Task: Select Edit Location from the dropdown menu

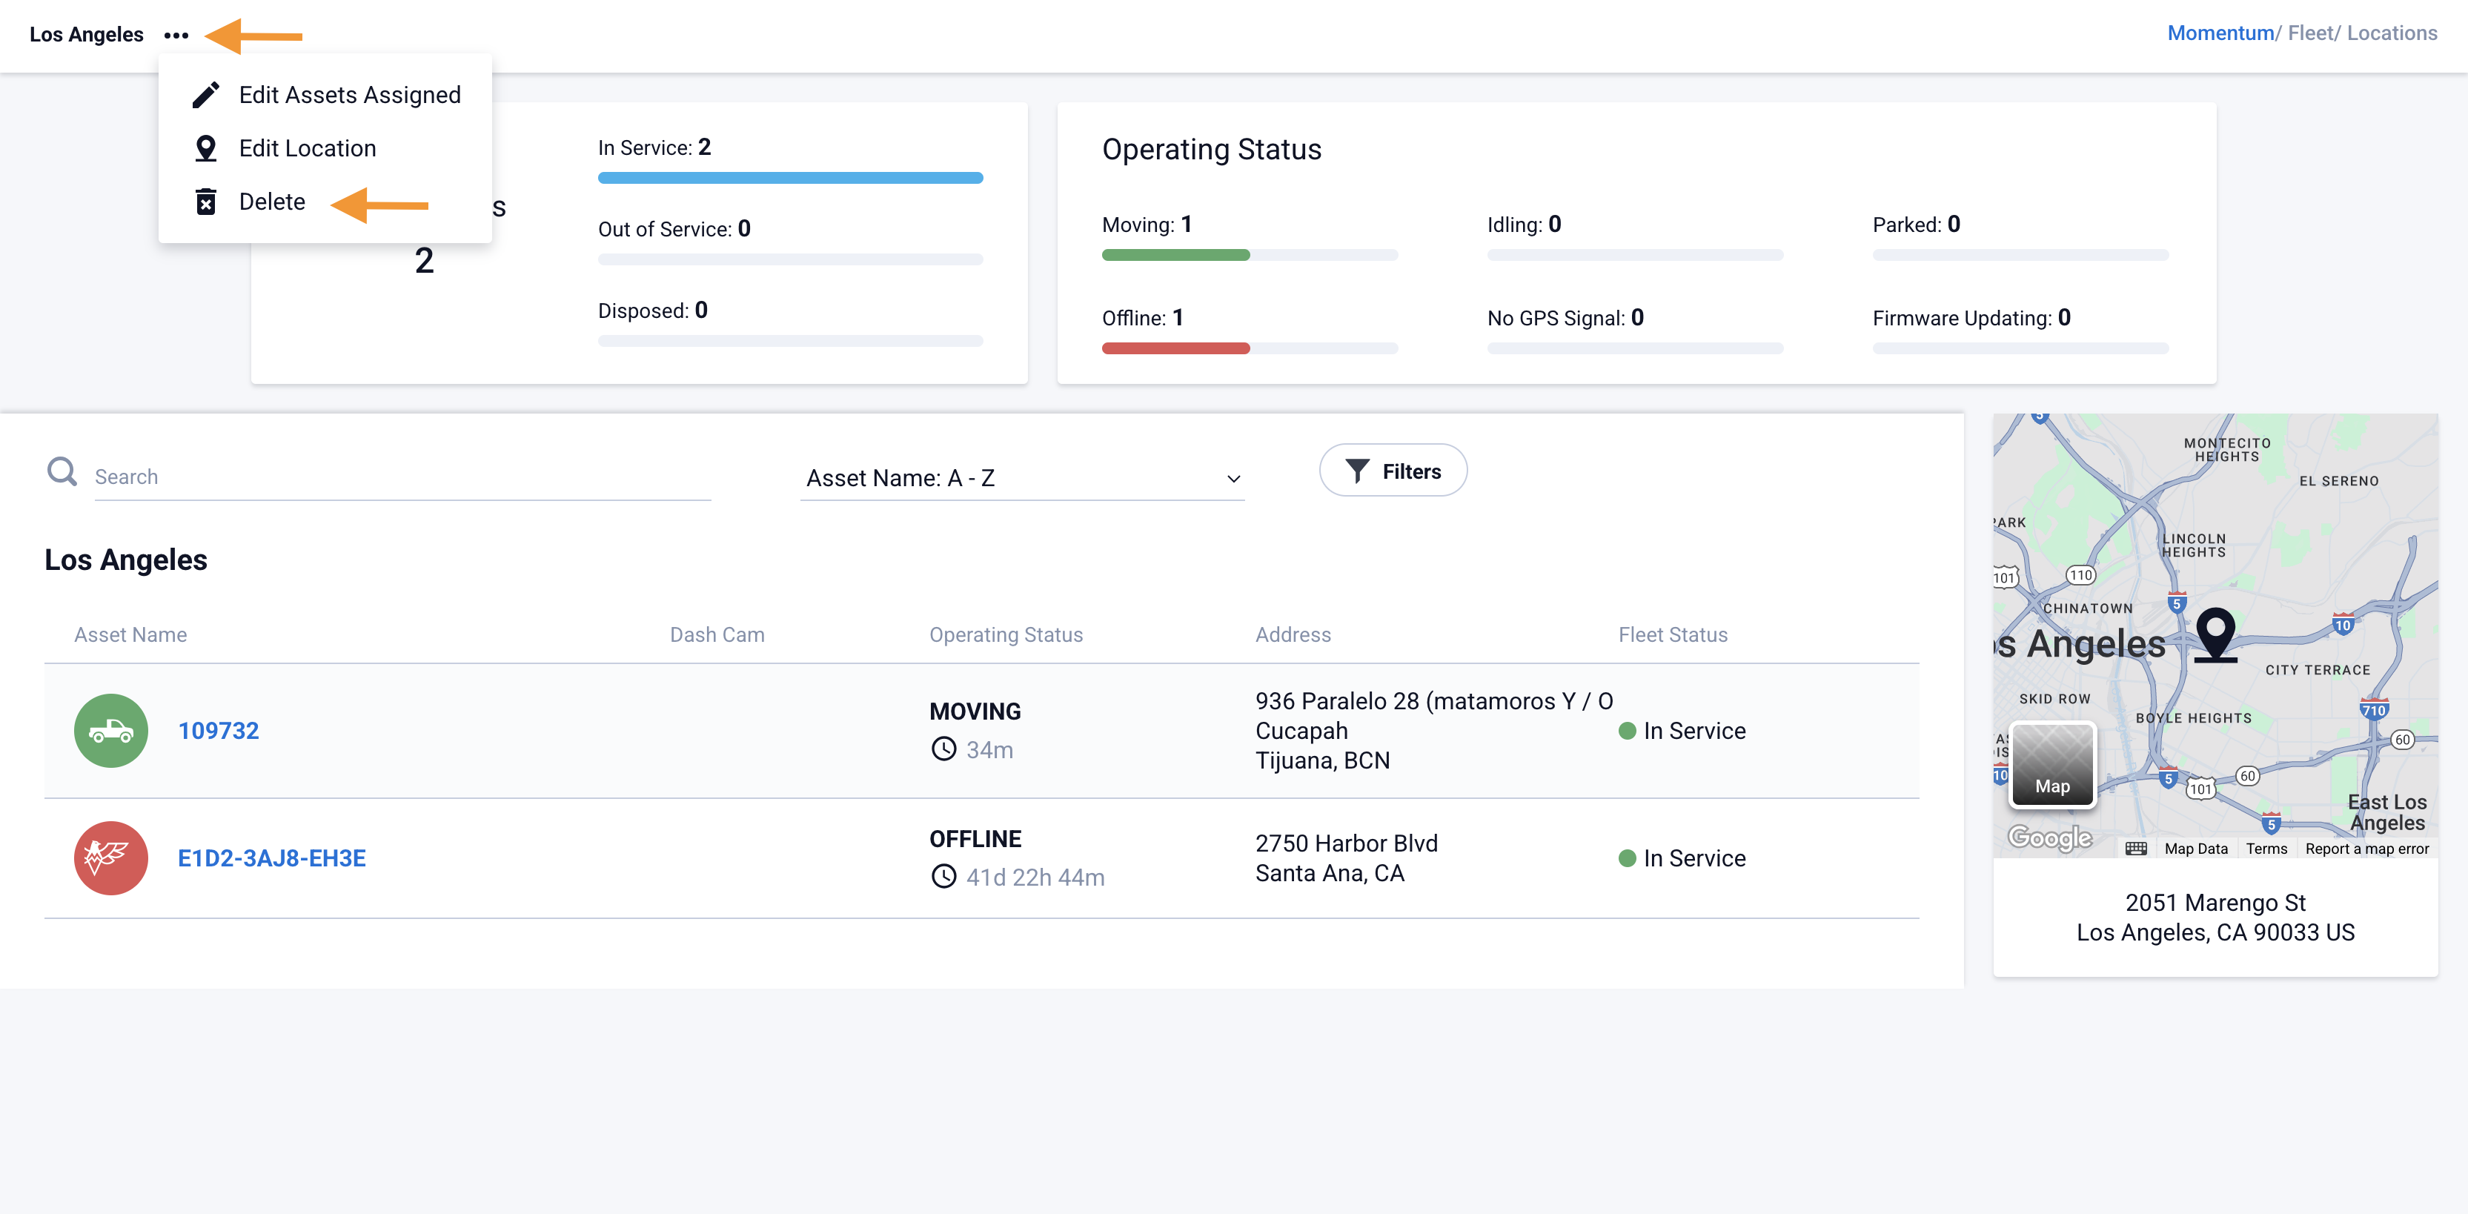Action: coord(307,148)
